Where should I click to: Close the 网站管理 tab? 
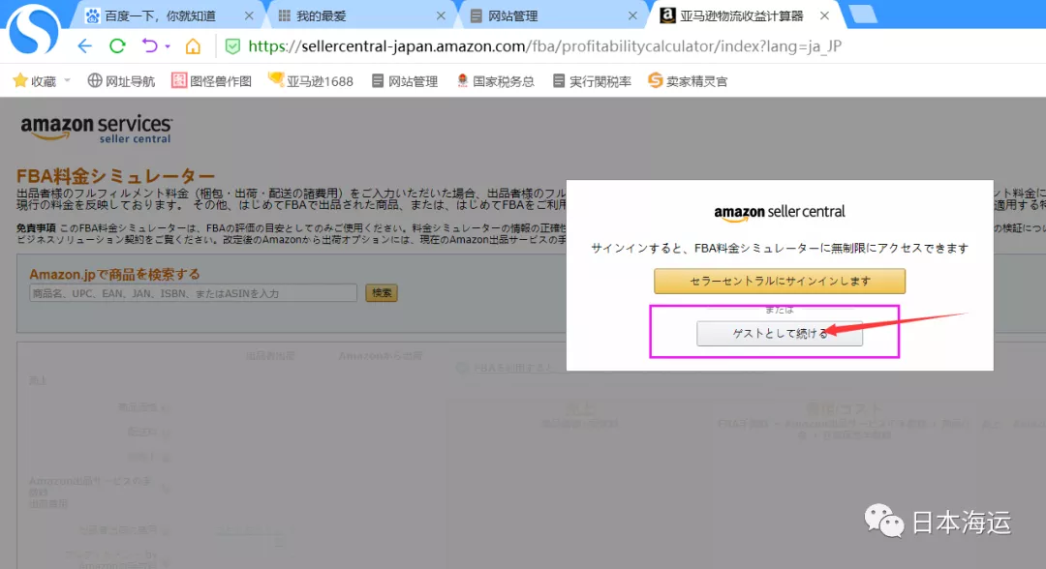(632, 15)
